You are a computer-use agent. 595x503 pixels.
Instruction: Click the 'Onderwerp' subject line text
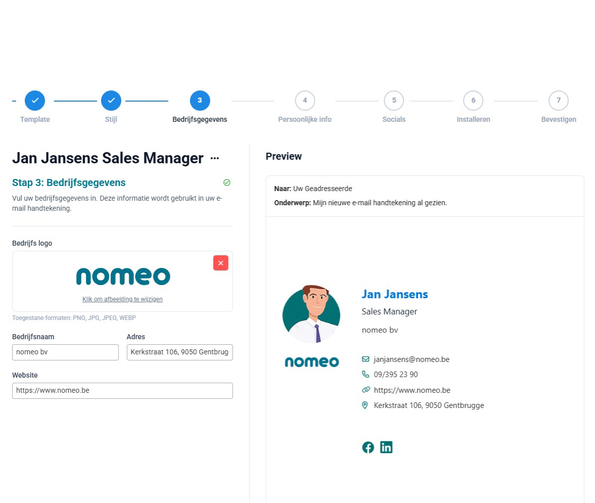click(360, 203)
